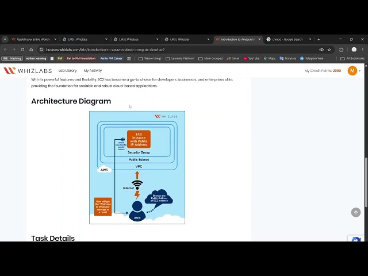Viewport: 368px width, 276px height.
Task: Close the chmod - Google Search tab
Action: coord(310,40)
